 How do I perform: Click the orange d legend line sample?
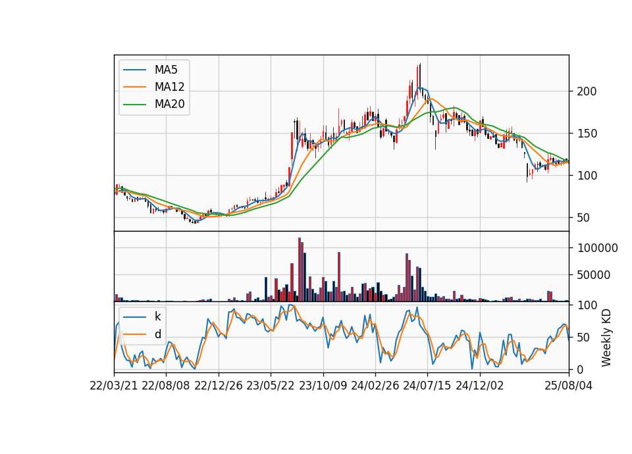point(134,334)
